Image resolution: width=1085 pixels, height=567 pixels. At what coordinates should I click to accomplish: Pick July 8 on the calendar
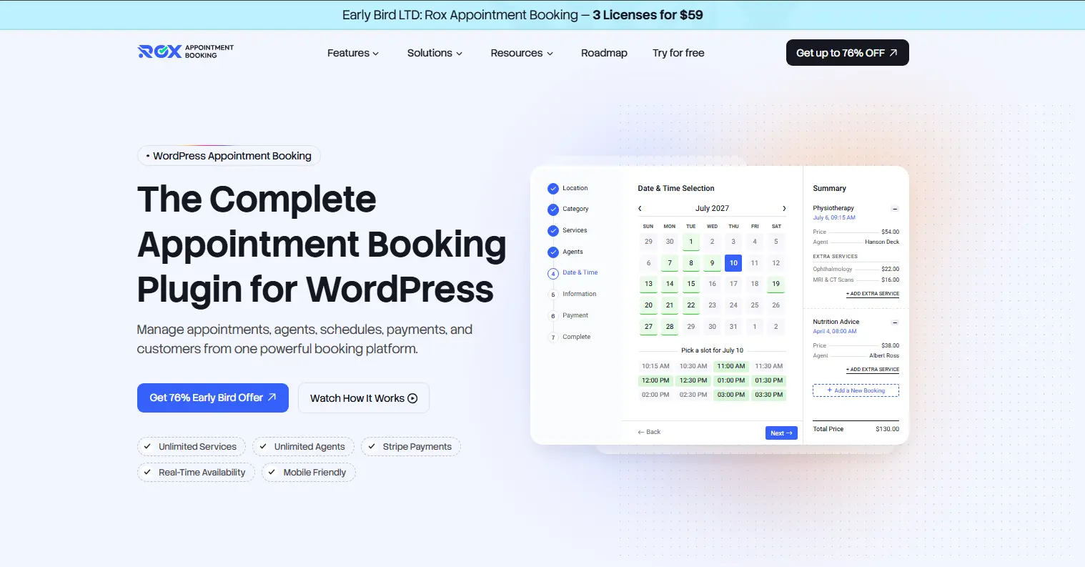[x=691, y=263]
